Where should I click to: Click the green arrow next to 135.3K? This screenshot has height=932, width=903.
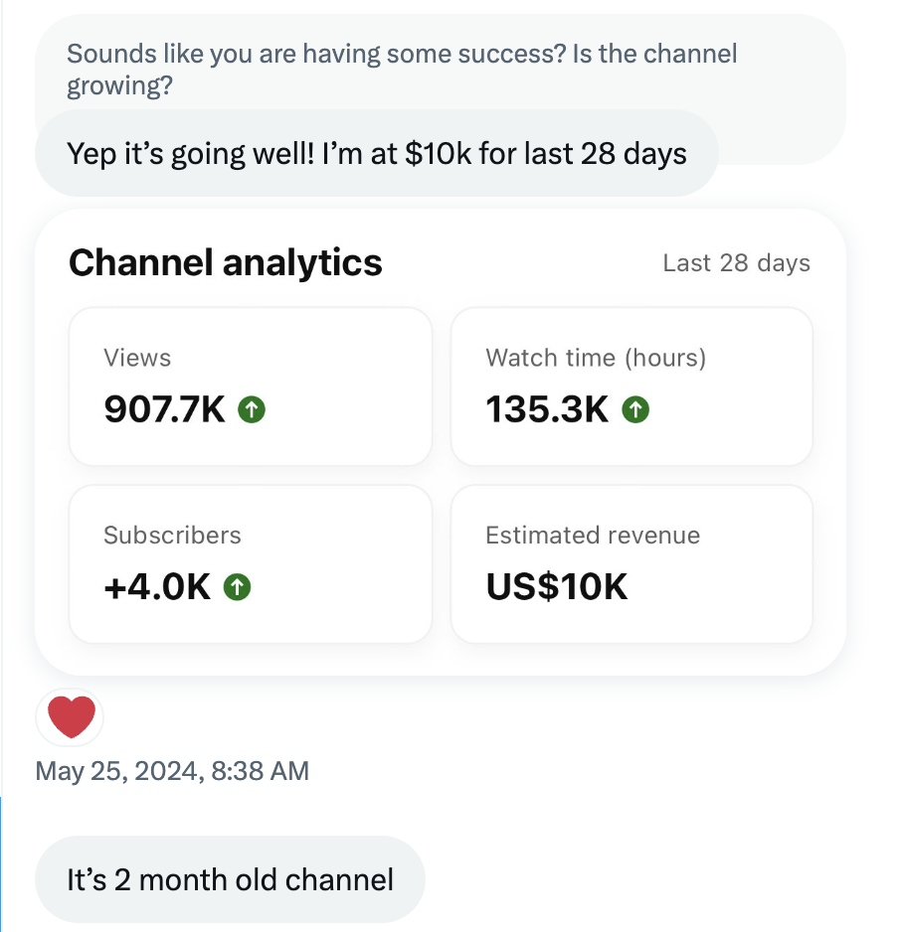click(x=634, y=409)
